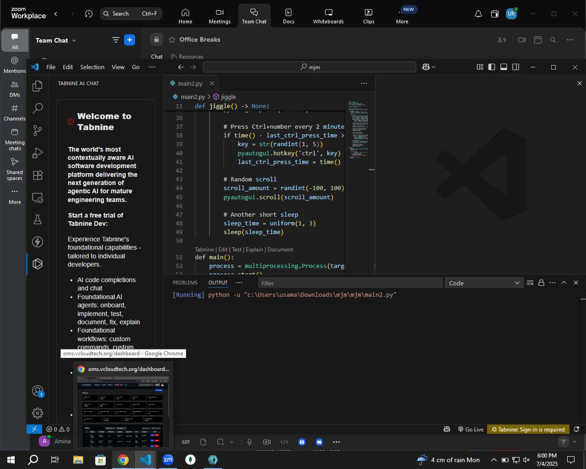The image size is (586, 469).
Task: Open Windows Start menu
Action: [x=11, y=459]
